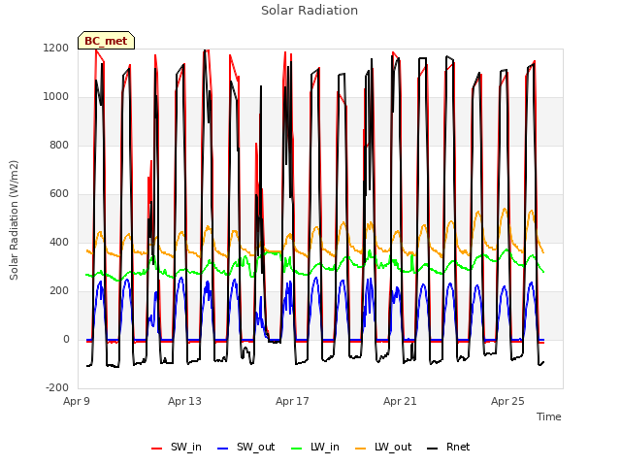Viewport: 621px width, 466px height.
Task: Click the 600 y-axis tick label
Action: [59, 194]
